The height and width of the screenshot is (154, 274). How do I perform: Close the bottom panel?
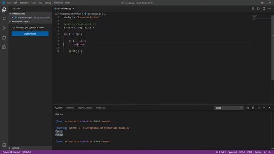click(269, 108)
